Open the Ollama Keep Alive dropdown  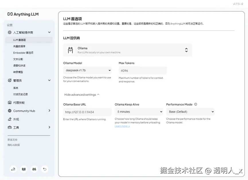[x=139, y=112]
